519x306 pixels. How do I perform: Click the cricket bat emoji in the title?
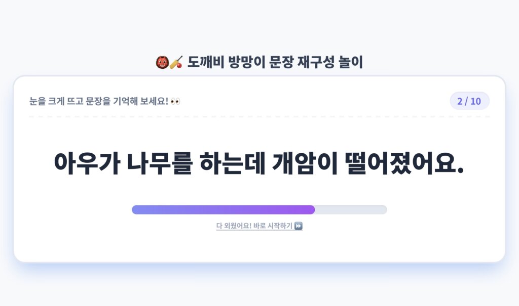[x=176, y=62]
